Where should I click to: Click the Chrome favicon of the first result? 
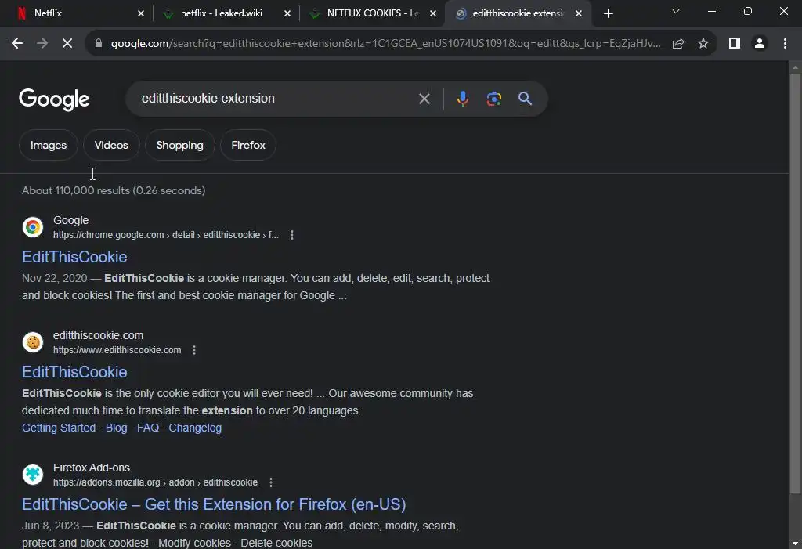(33, 226)
